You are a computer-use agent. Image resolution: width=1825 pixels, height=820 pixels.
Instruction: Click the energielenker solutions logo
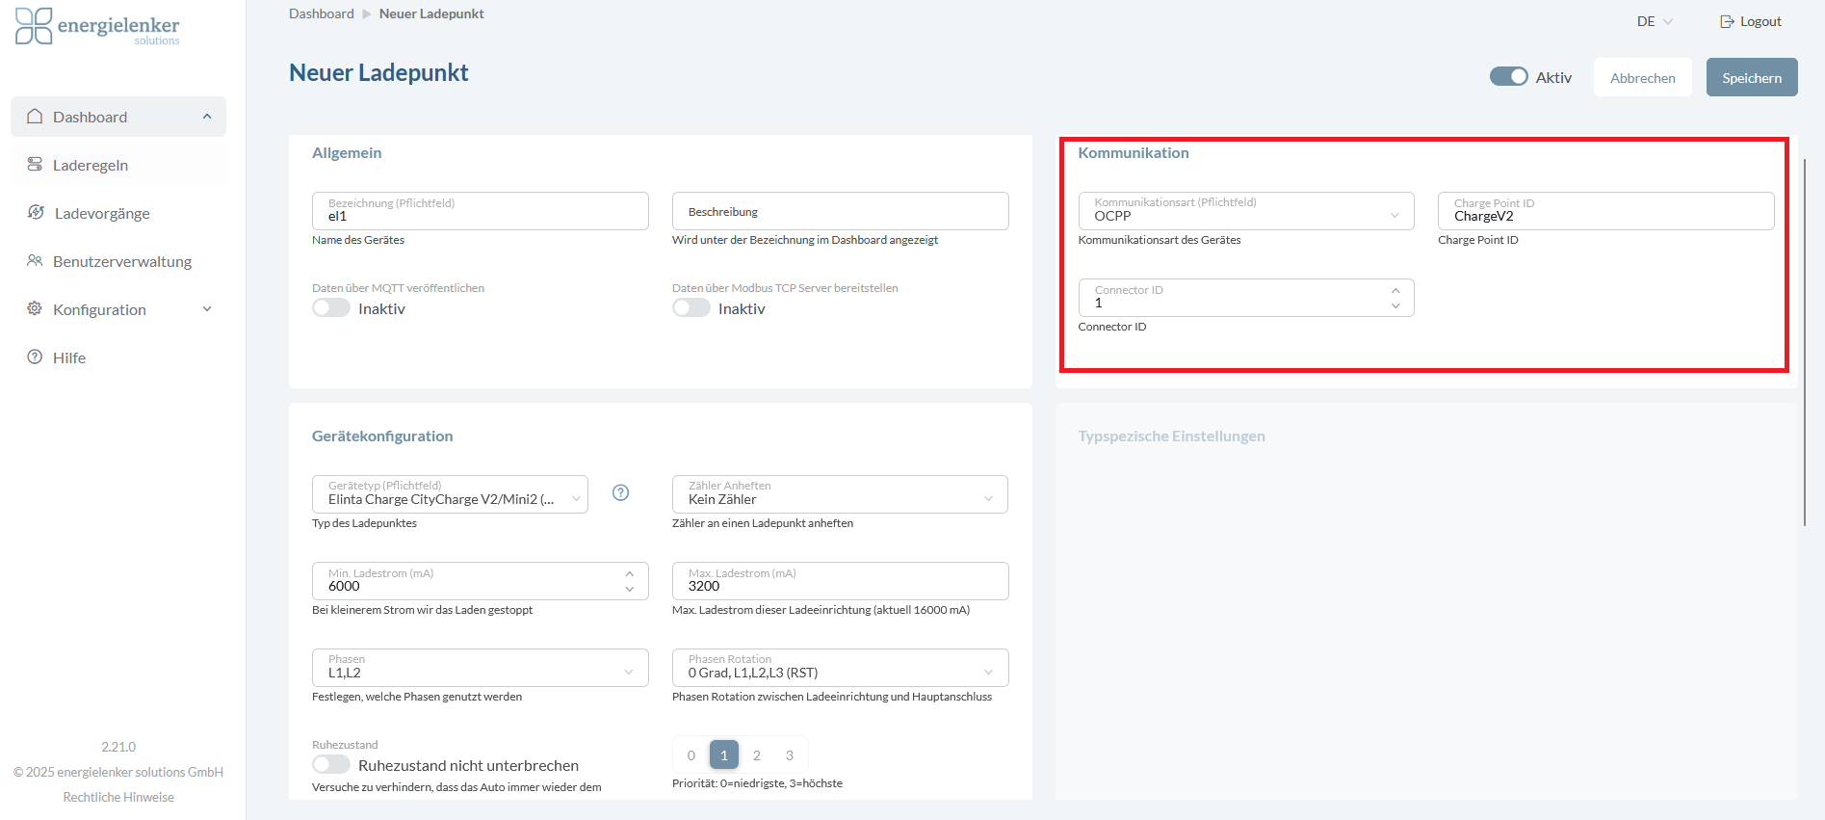(x=97, y=27)
